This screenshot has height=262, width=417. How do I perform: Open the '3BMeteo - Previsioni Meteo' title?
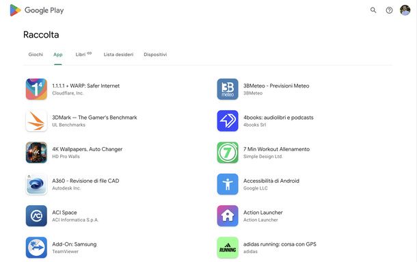click(276, 86)
